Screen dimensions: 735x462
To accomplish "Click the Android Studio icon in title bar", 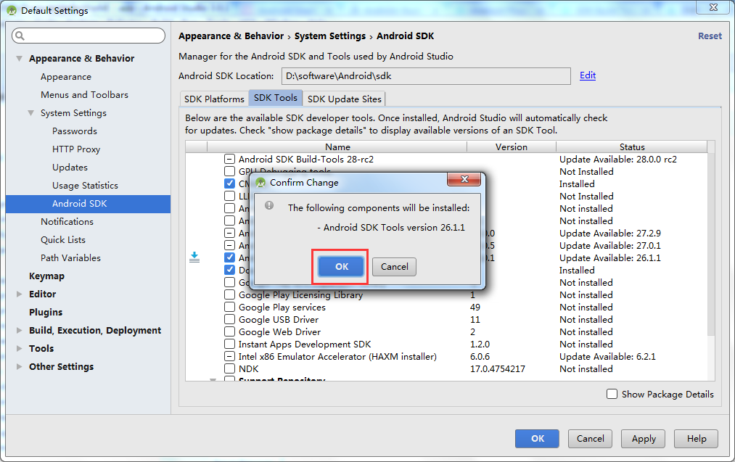I will coord(12,10).
